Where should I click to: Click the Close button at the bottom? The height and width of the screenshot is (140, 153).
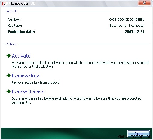point(139,134)
